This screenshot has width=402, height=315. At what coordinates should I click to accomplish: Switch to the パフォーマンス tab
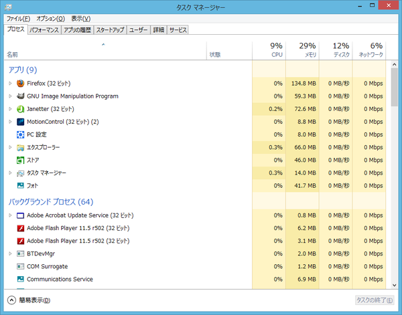pyautogui.click(x=44, y=30)
